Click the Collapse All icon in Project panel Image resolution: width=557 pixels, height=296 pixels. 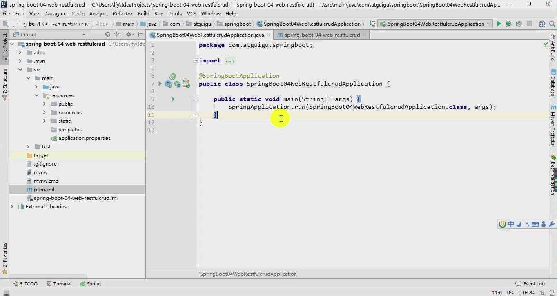coord(117,35)
